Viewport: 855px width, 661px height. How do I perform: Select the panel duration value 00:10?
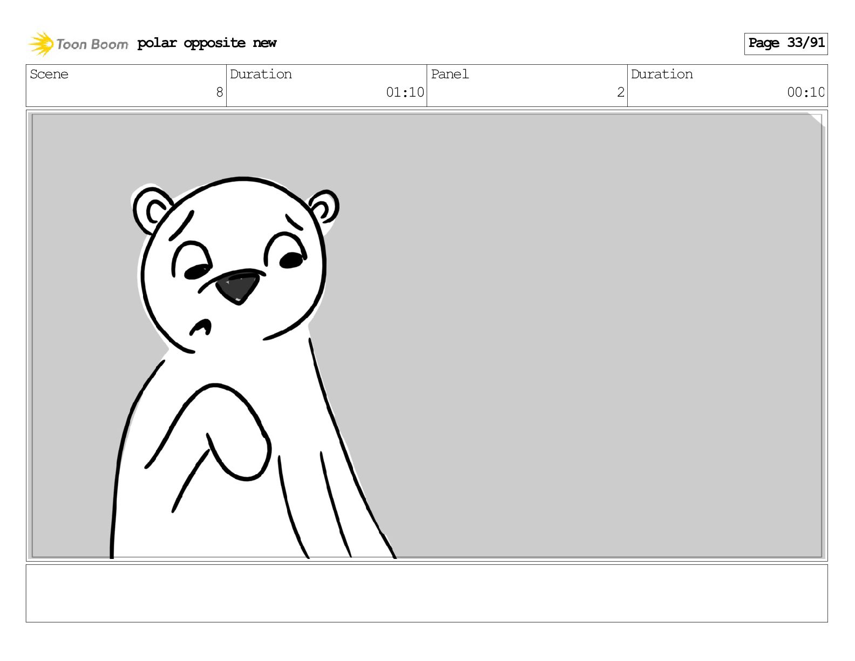tap(805, 92)
